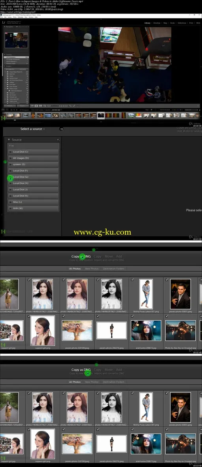Select Quick Collection + in Catalog panel
Image resolution: width=202 pixels, height=467 pixels.
17,62
